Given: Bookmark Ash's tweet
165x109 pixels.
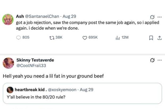Looking at the screenshot, I should pyautogui.click(x=151, y=38).
